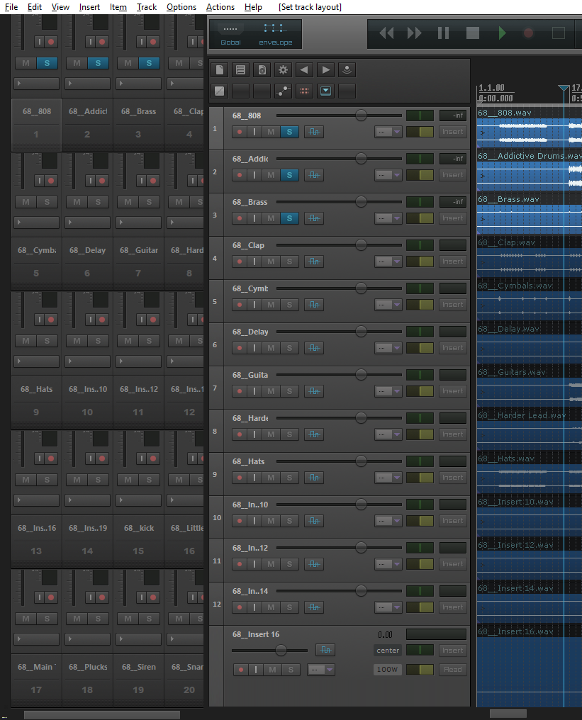
Task: Click the rewind transport button
Action: coord(386,33)
